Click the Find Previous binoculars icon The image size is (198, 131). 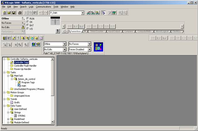[x=88, y=13]
